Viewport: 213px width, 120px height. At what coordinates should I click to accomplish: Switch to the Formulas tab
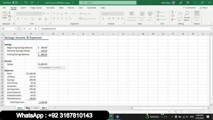[x=50, y=8]
